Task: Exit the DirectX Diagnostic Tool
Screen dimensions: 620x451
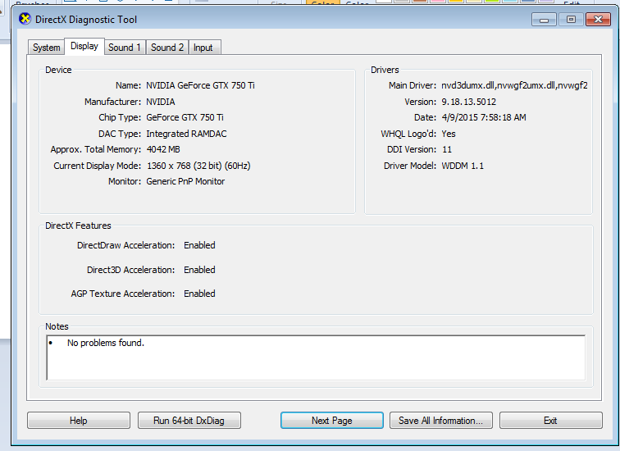Action: pos(551,420)
